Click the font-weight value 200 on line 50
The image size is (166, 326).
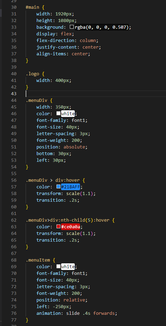[x=75, y=140]
